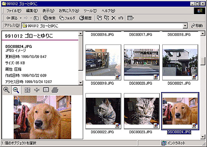Click the Undo toolbar icon

pos(121,18)
